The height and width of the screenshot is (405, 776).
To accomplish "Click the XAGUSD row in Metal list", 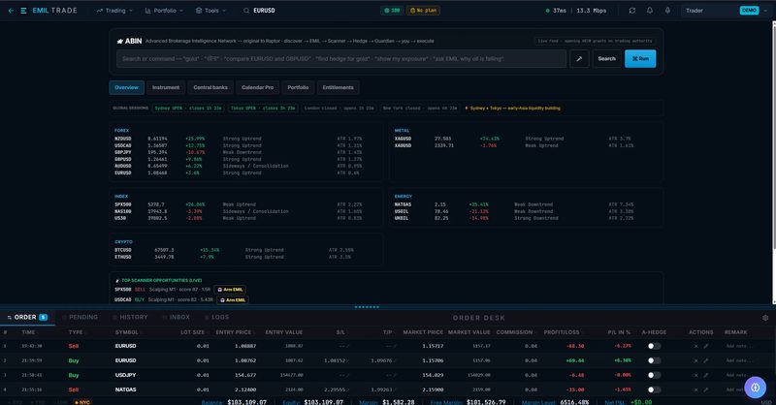I will pyautogui.click(x=527, y=139).
